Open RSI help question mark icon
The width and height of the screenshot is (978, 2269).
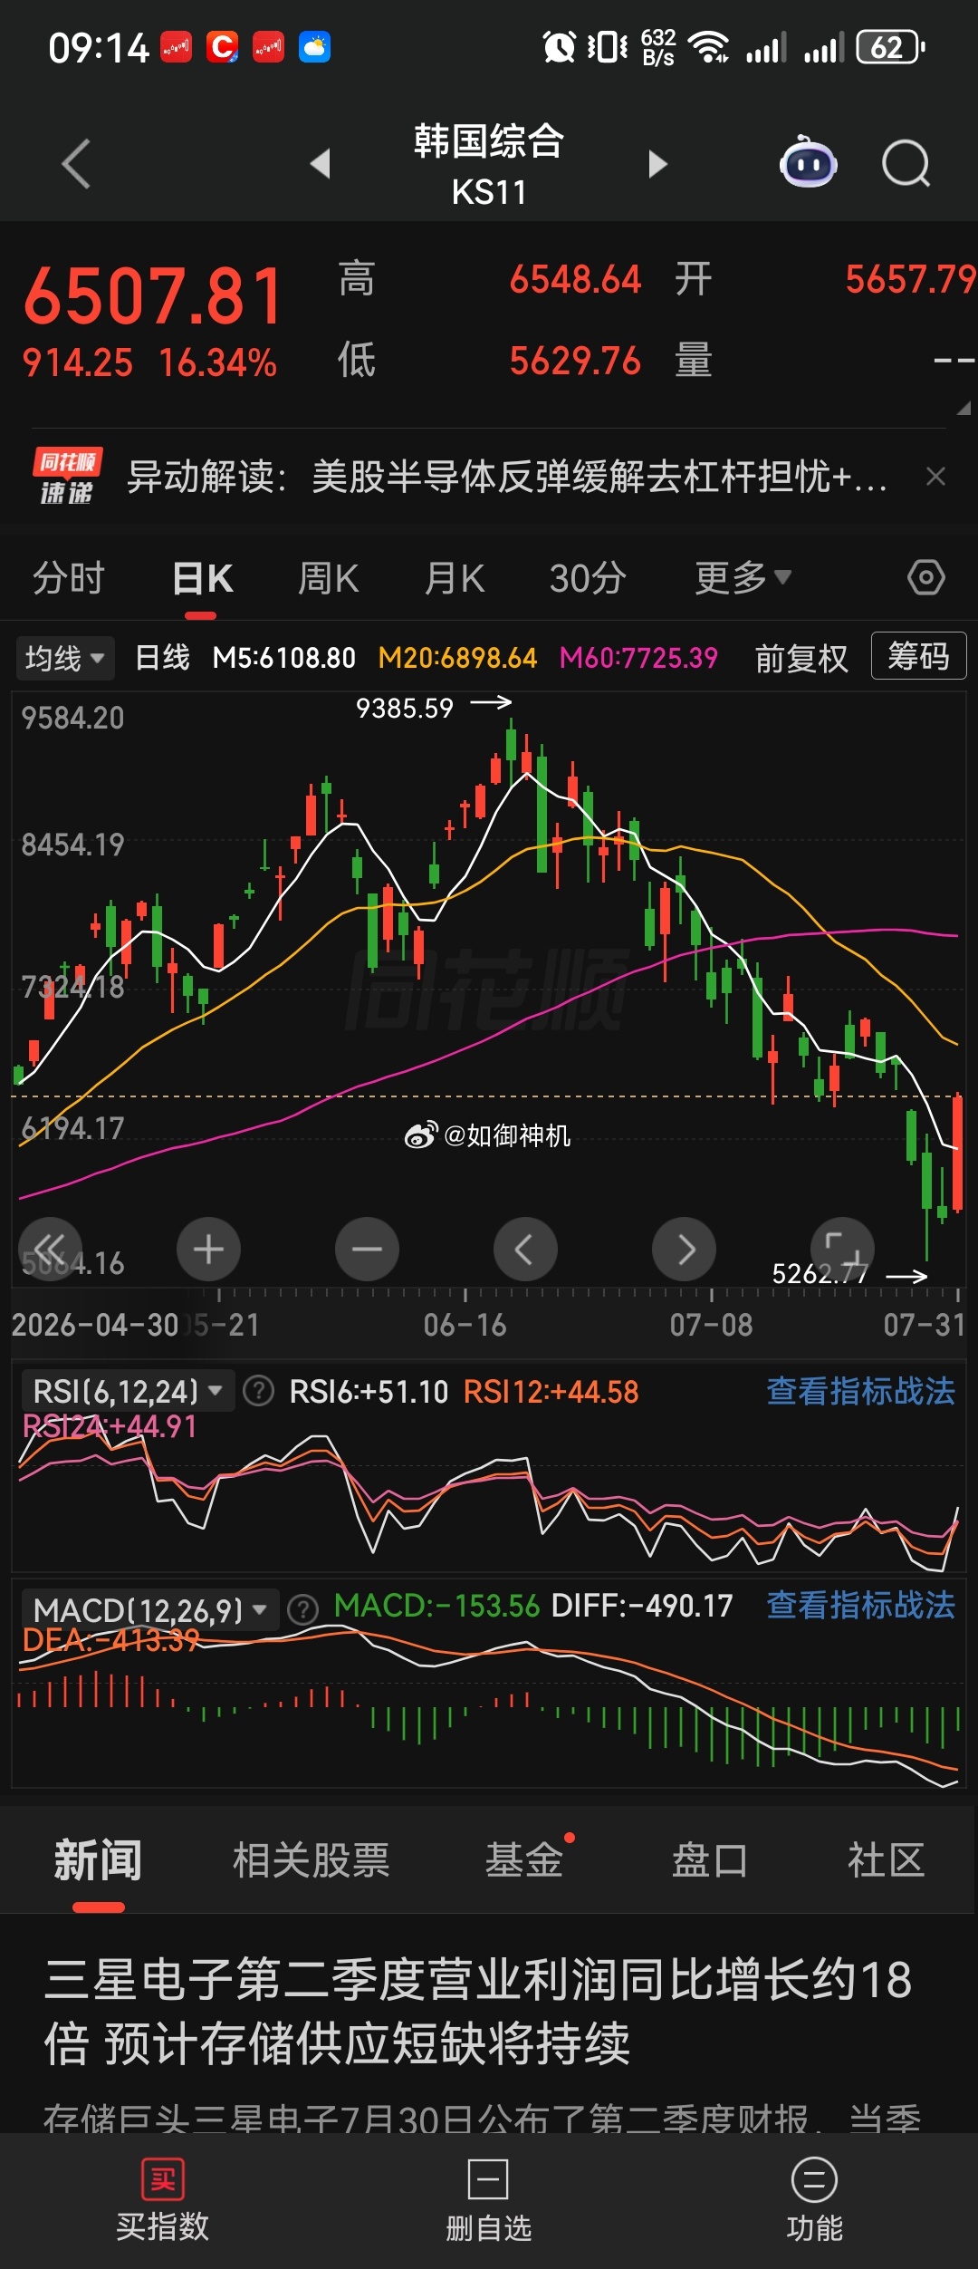[x=259, y=1390]
